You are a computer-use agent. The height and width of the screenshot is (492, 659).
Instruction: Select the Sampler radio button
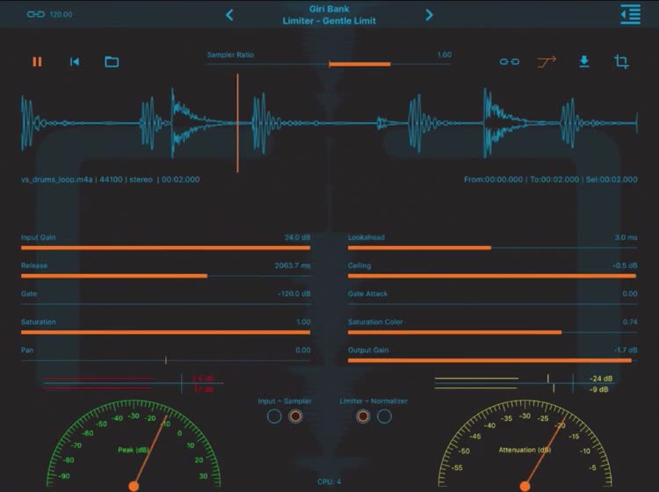coord(295,416)
